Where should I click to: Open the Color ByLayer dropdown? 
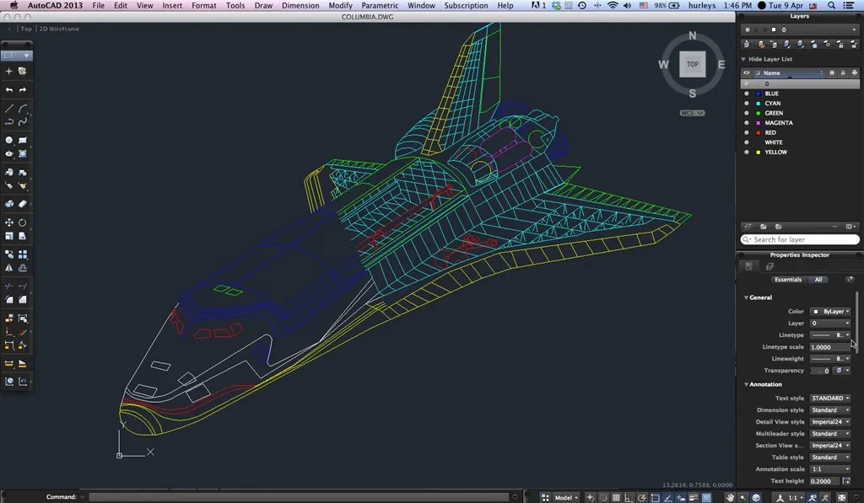click(x=830, y=311)
